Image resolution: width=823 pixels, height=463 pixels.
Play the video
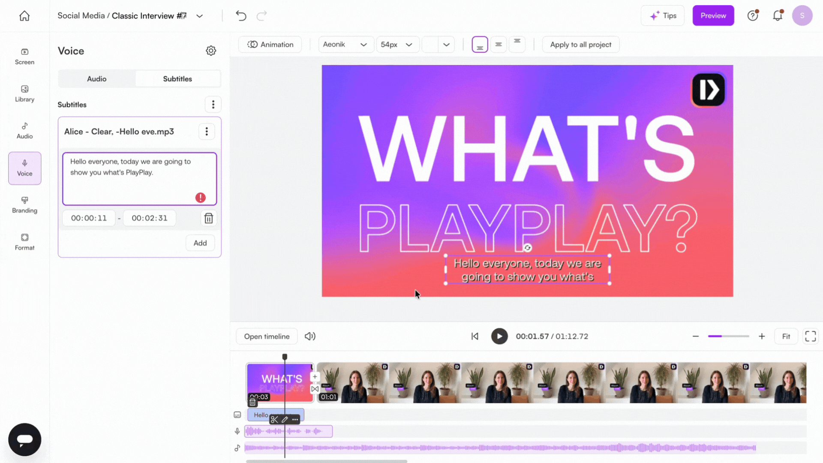pos(499,337)
